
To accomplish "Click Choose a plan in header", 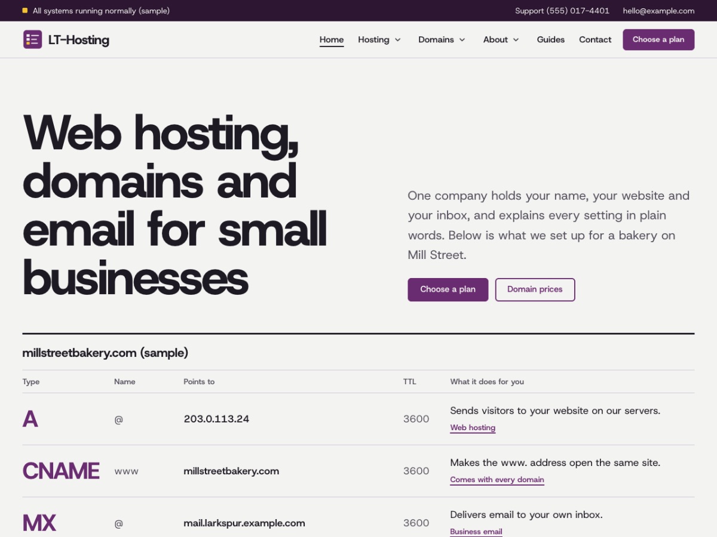I will click(658, 39).
